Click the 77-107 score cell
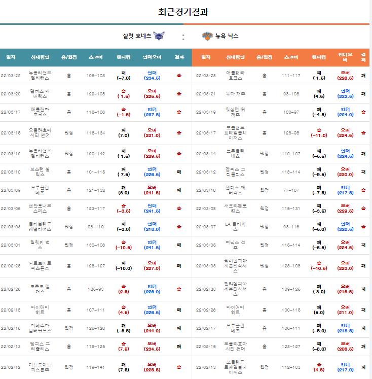The height and width of the screenshot is (379, 372). pyautogui.click(x=291, y=190)
